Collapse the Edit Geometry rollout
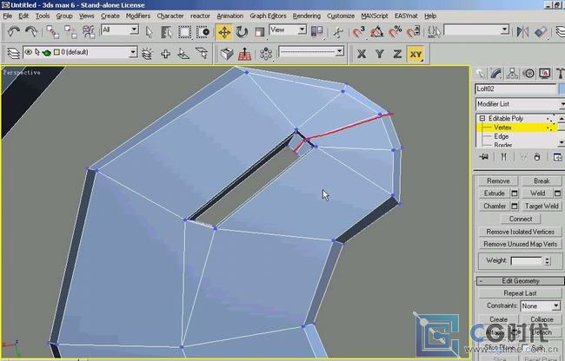The width and height of the screenshot is (565, 361). tap(521, 281)
